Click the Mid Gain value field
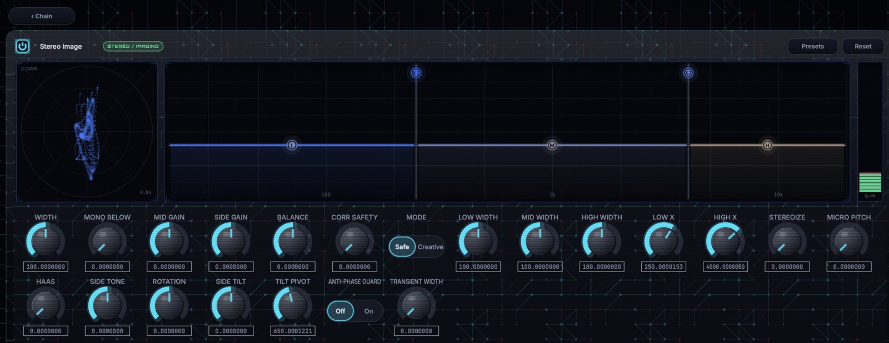This screenshot has height=343, width=889. coord(169,267)
